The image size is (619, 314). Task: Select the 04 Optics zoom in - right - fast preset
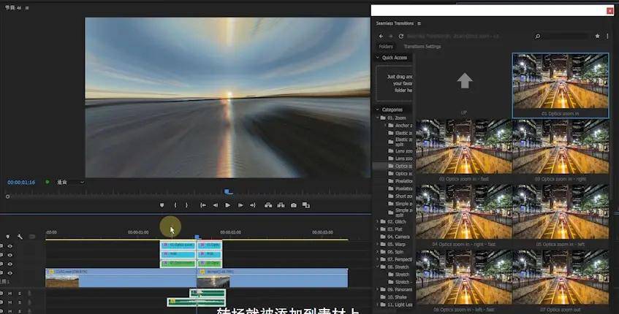(464, 215)
